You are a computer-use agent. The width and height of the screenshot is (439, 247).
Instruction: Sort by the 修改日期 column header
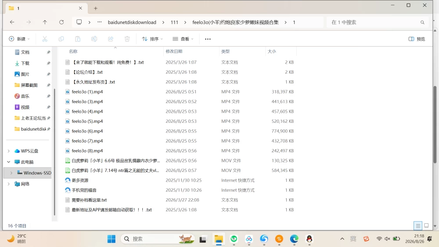click(x=191, y=51)
